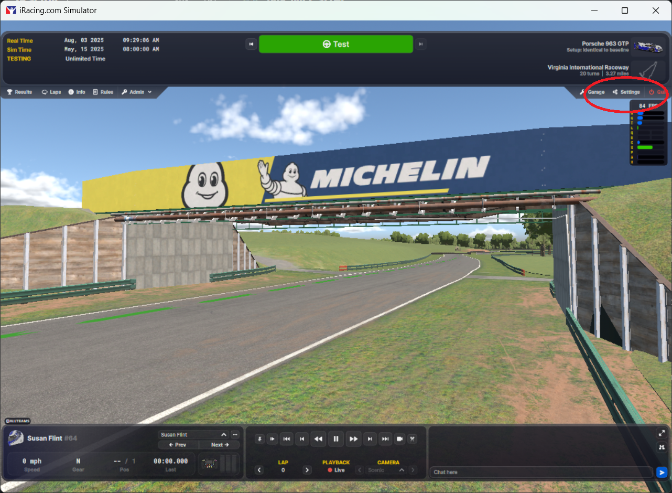The width and height of the screenshot is (672, 493).
Task: Open the driver options ellipsis menu
Action: pos(235,435)
